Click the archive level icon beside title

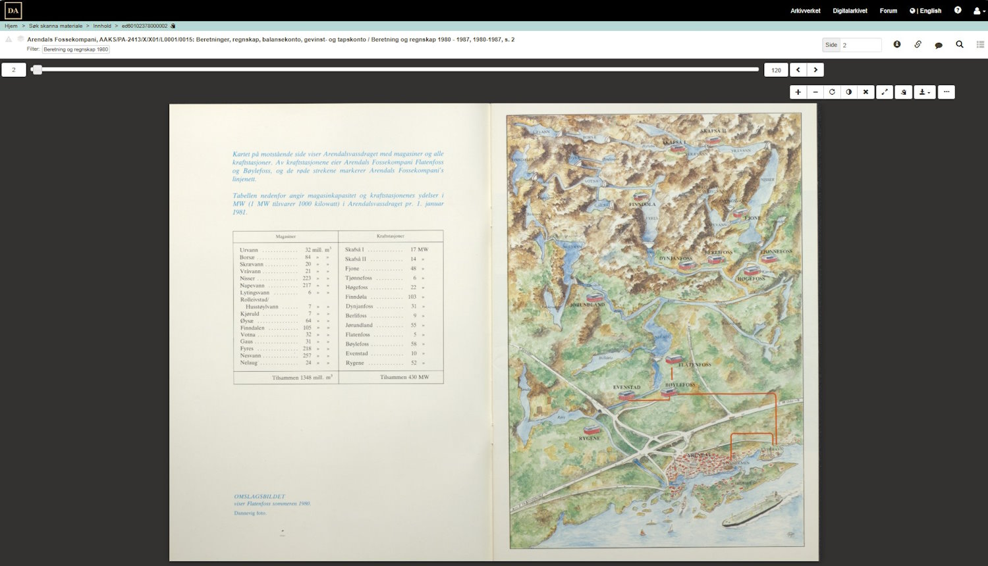20,39
